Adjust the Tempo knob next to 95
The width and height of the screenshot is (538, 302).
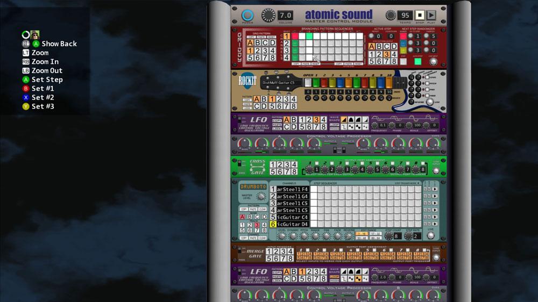(391, 15)
